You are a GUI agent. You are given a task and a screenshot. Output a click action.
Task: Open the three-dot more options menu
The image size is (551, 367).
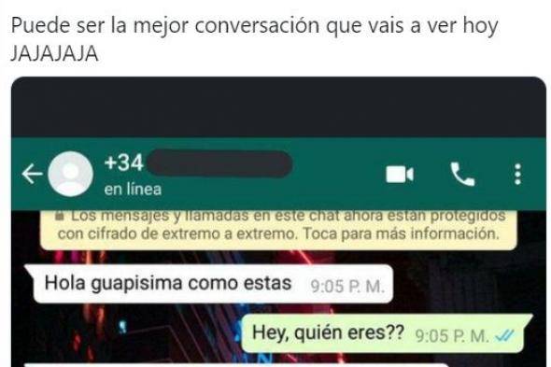pos(517,174)
